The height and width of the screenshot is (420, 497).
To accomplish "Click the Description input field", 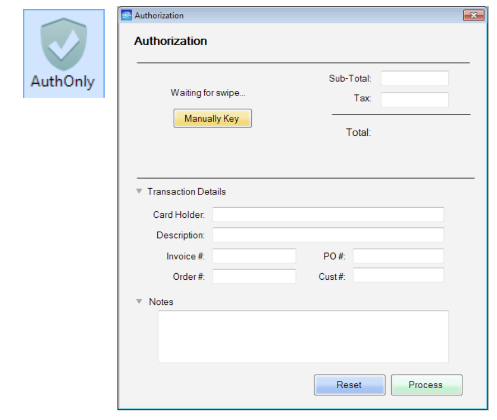I will (x=328, y=235).
